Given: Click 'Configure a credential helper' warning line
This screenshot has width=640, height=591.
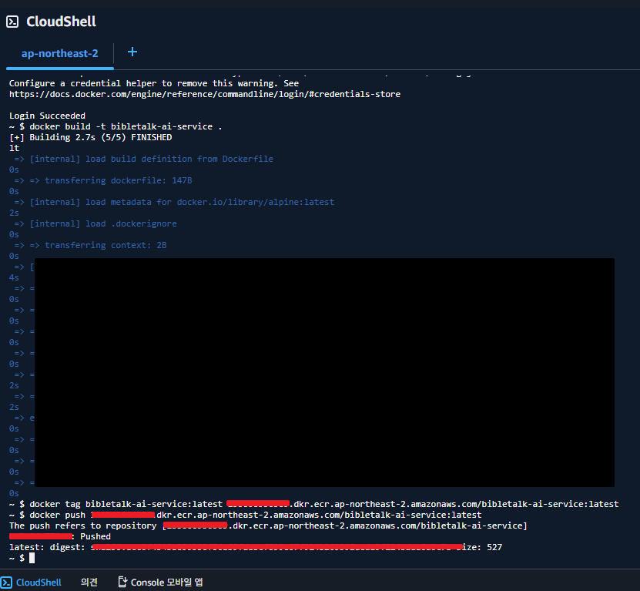Looking at the screenshot, I should [154, 84].
